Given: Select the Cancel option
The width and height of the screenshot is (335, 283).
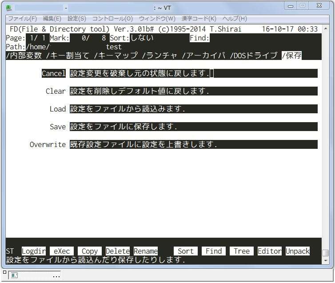Looking at the screenshot, I should pos(54,73).
